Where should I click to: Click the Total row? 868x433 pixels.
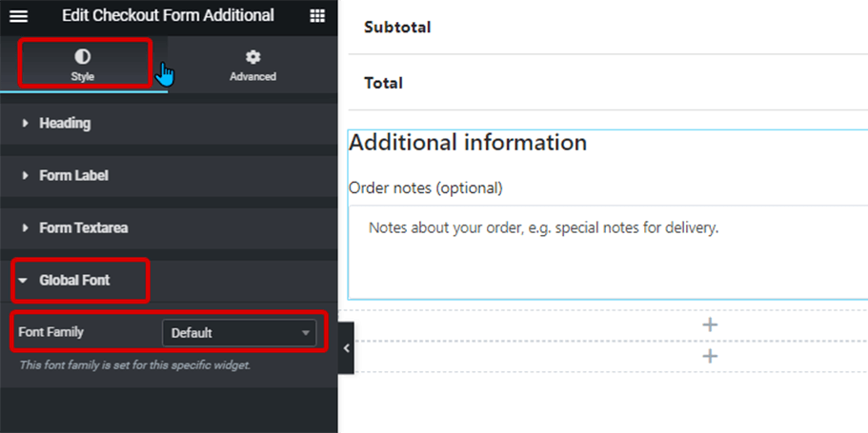pyautogui.click(x=384, y=83)
